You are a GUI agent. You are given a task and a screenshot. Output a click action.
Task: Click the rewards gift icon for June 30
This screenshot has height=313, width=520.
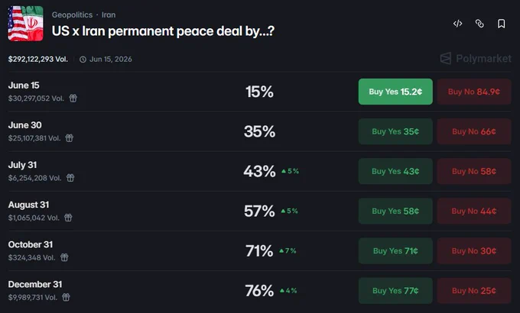click(70, 137)
